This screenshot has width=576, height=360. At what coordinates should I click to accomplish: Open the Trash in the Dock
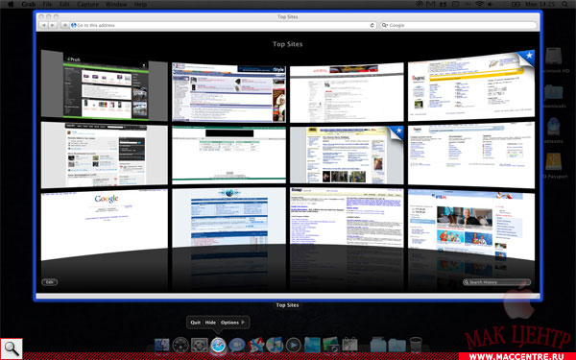pyautogui.click(x=416, y=346)
